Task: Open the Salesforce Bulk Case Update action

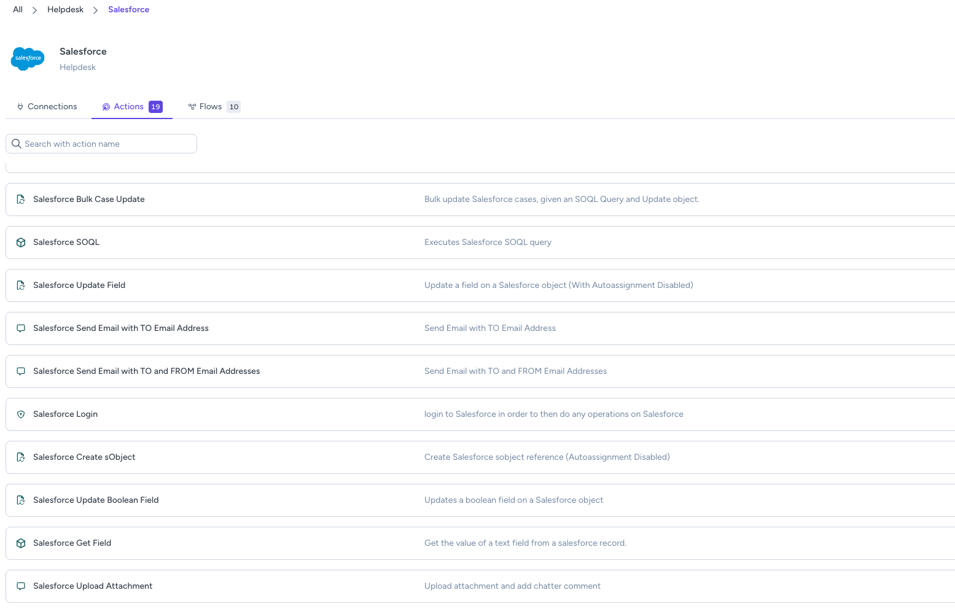Action: tap(480, 200)
